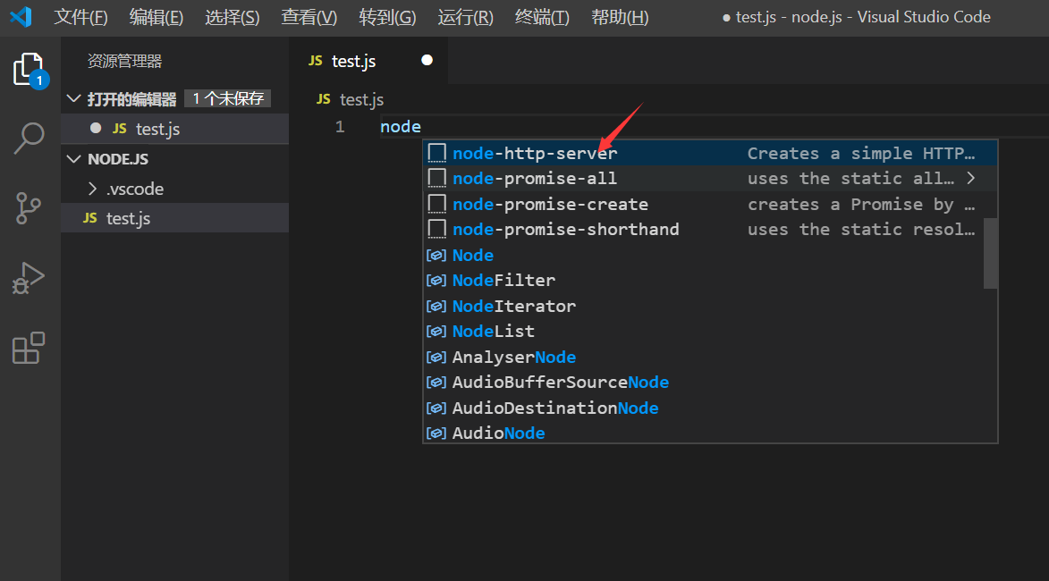The width and height of the screenshot is (1049, 581).
Task: Click the 资源管理器 panel title
Action: point(125,62)
